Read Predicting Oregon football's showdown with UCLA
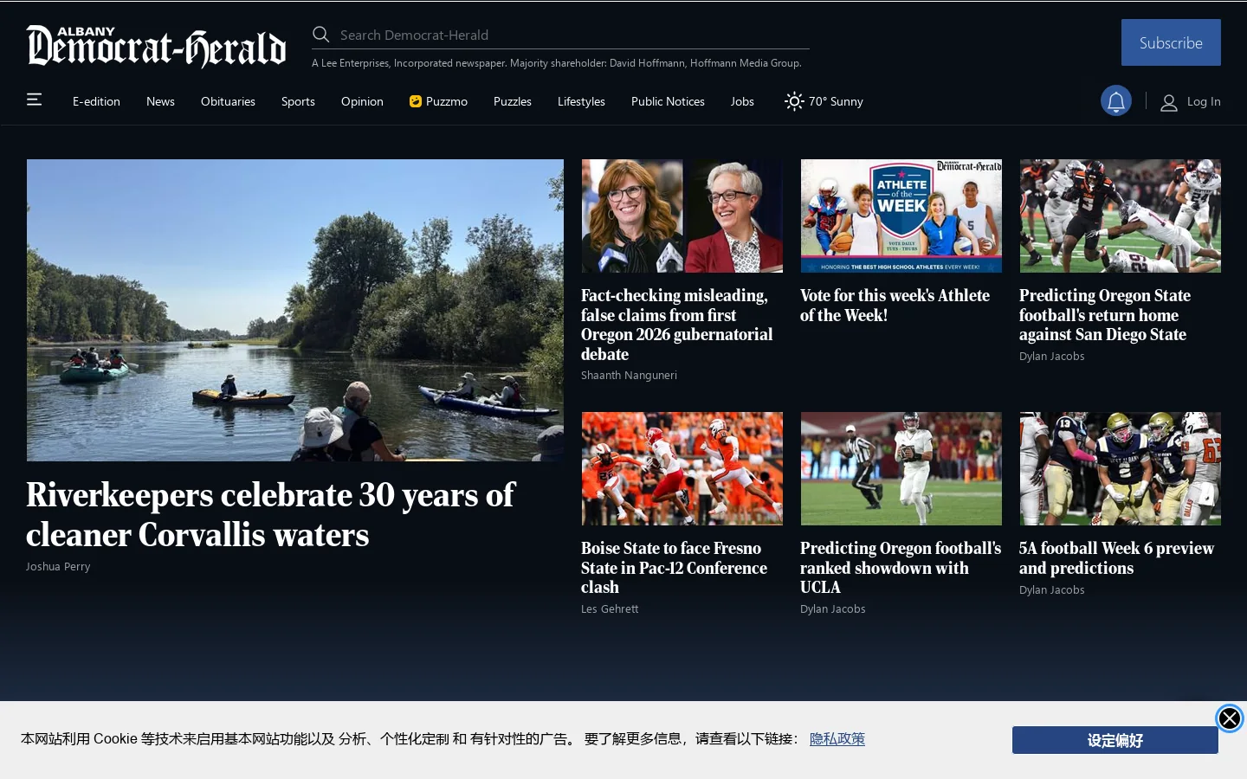 [x=901, y=568]
